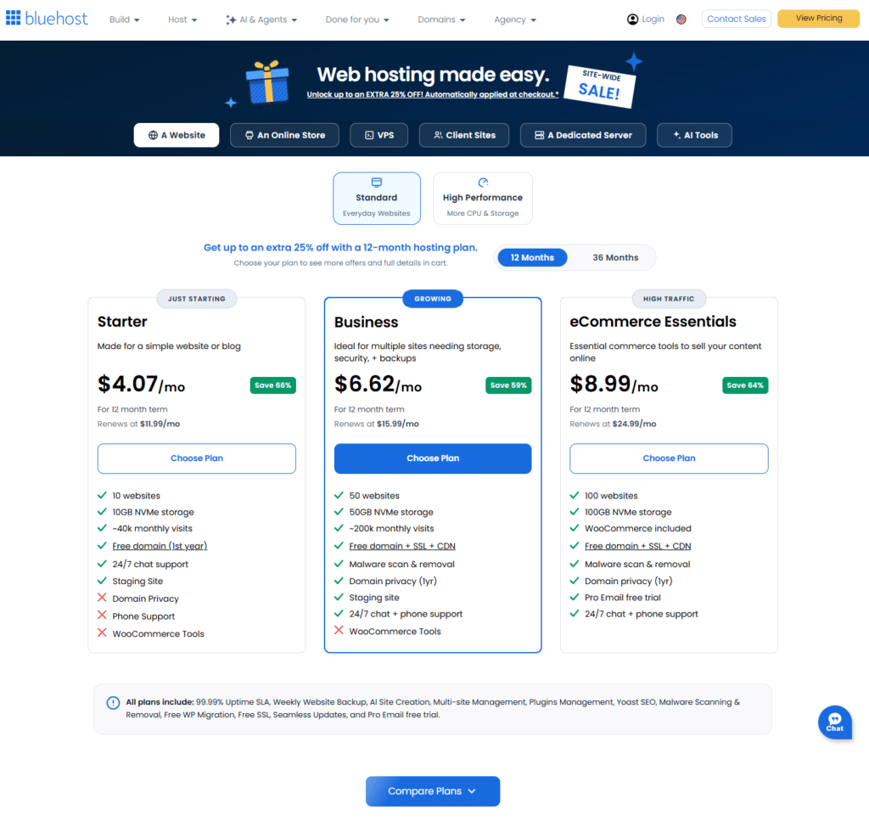Click the monitor icon on Standard card

click(x=377, y=183)
